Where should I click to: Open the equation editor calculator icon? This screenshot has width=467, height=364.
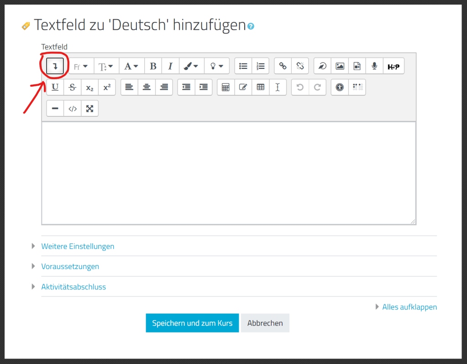pyautogui.click(x=226, y=87)
